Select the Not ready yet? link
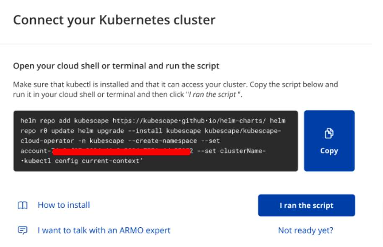383x247 pixels. 305,230
